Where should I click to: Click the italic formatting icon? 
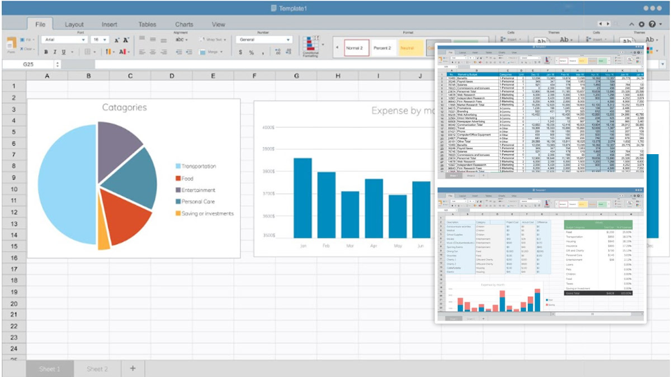pyautogui.click(x=55, y=52)
